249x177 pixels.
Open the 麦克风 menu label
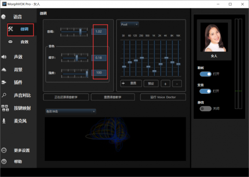(x=20, y=121)
